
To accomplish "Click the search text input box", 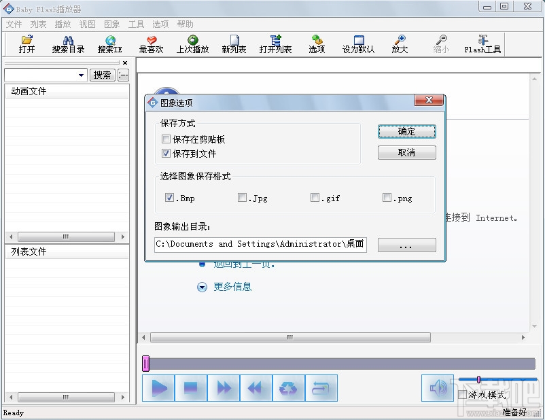I will 41,75.
